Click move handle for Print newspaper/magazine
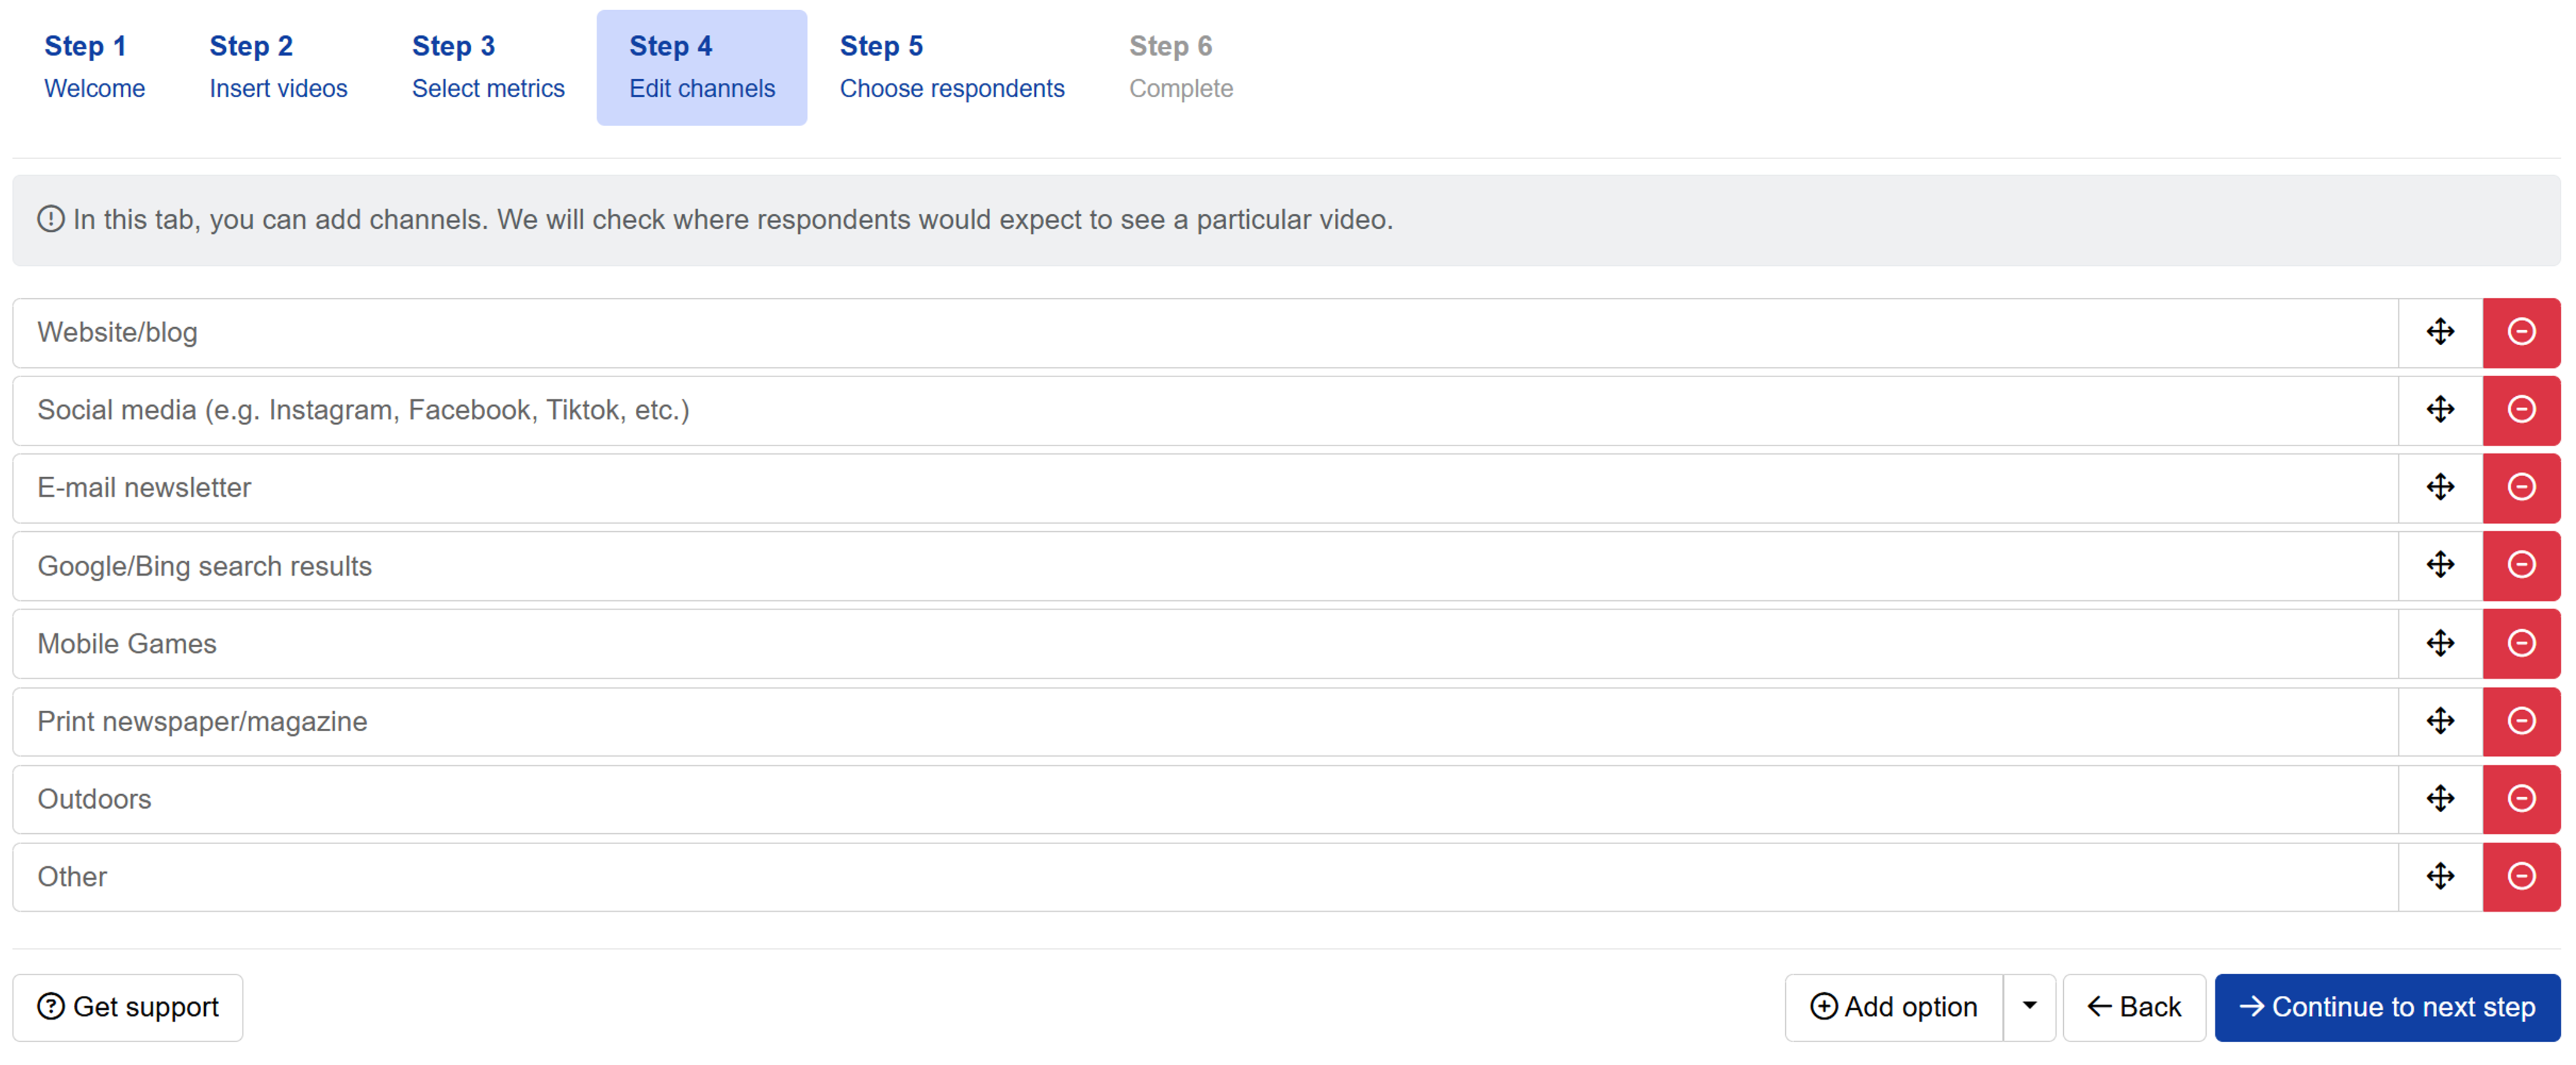Screen dimensions: 2576x1065 [2439, 721]
